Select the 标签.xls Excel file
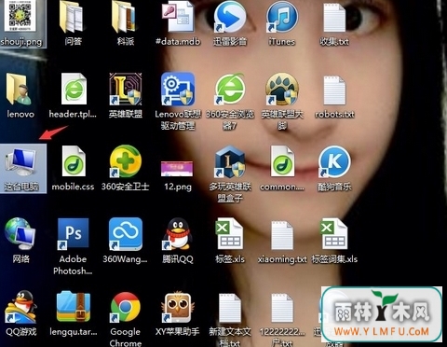The width and height of the screenshot is (447, 347). tap(229, 234)
